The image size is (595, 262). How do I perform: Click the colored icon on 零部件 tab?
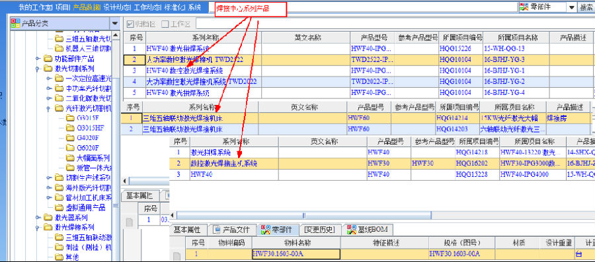tap(265, 230)
